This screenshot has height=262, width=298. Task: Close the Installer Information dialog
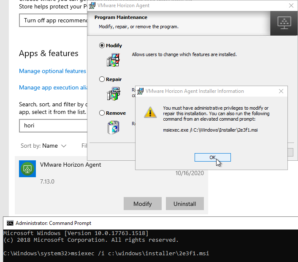[x=281, y=91]
